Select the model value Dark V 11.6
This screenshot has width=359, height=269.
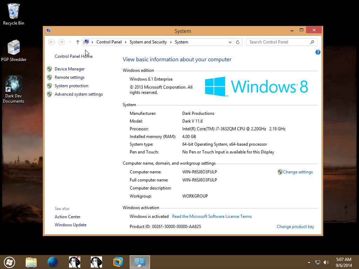(192, 121)
